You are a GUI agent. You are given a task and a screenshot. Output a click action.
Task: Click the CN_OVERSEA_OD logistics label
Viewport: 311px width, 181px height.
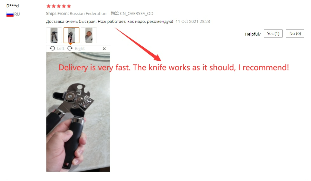pos(137,13)
